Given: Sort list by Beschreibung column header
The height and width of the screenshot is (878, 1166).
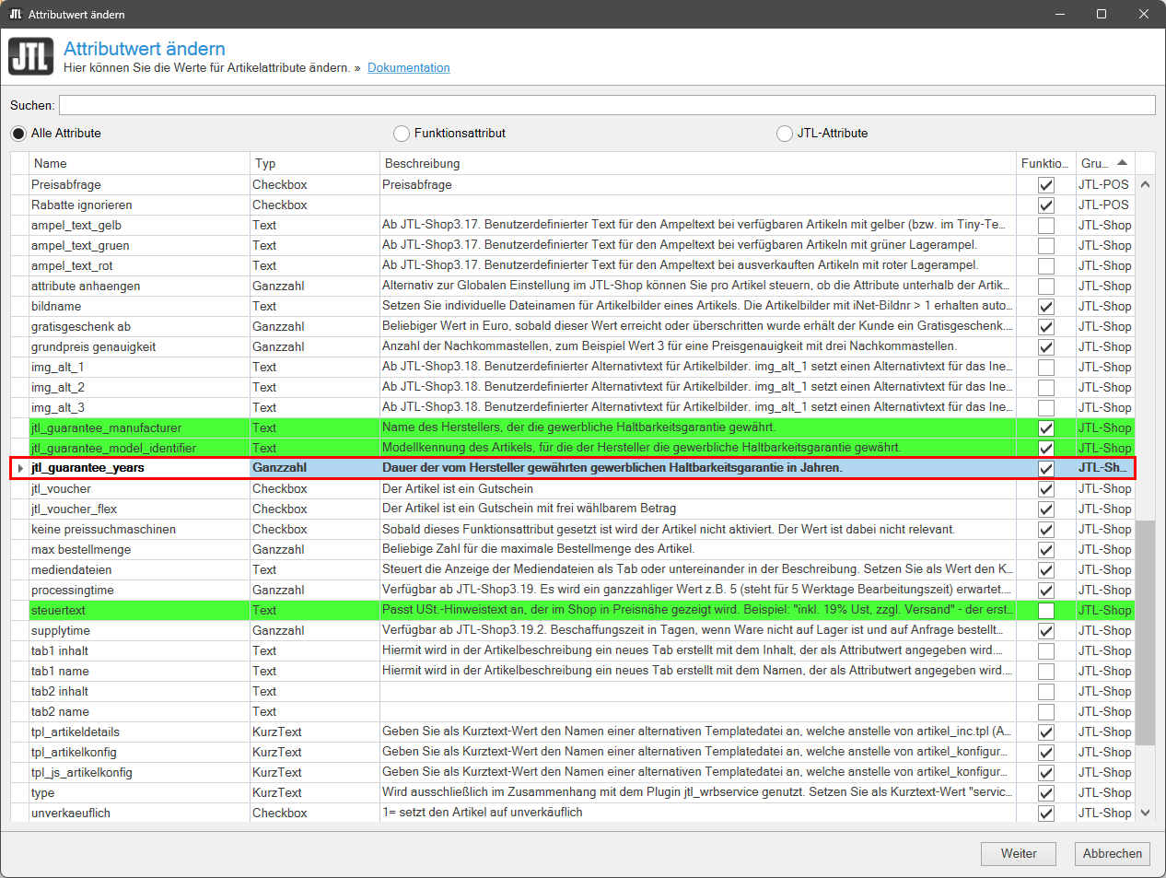Looking at the screenshot, I should [x=698, y=163].
